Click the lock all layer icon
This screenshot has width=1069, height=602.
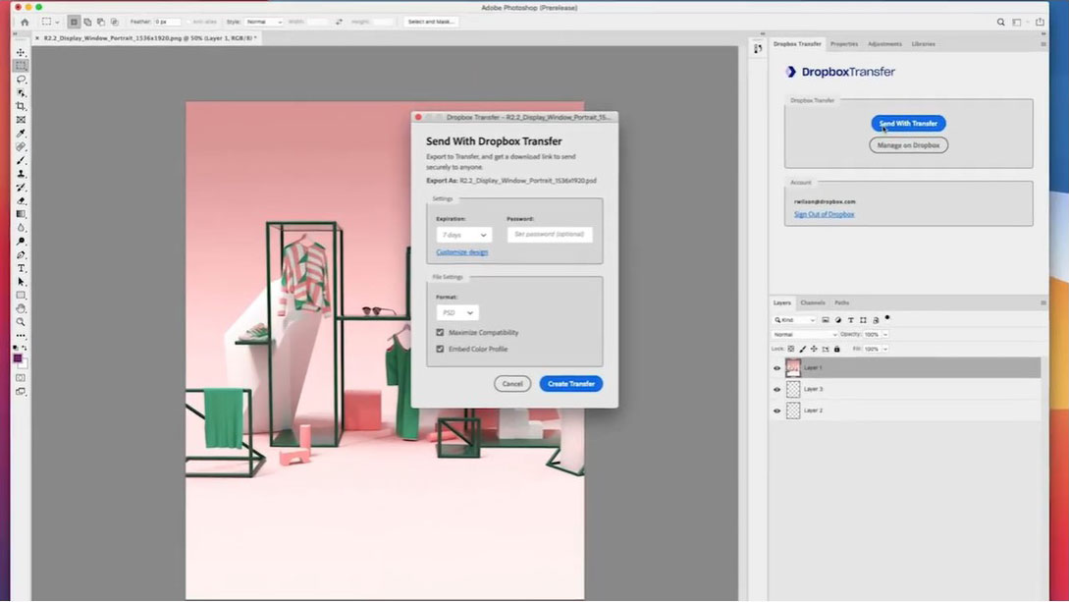[836, 349]
